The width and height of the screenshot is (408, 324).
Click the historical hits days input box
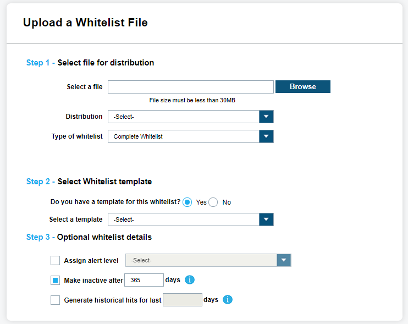(x=183, y=300)
